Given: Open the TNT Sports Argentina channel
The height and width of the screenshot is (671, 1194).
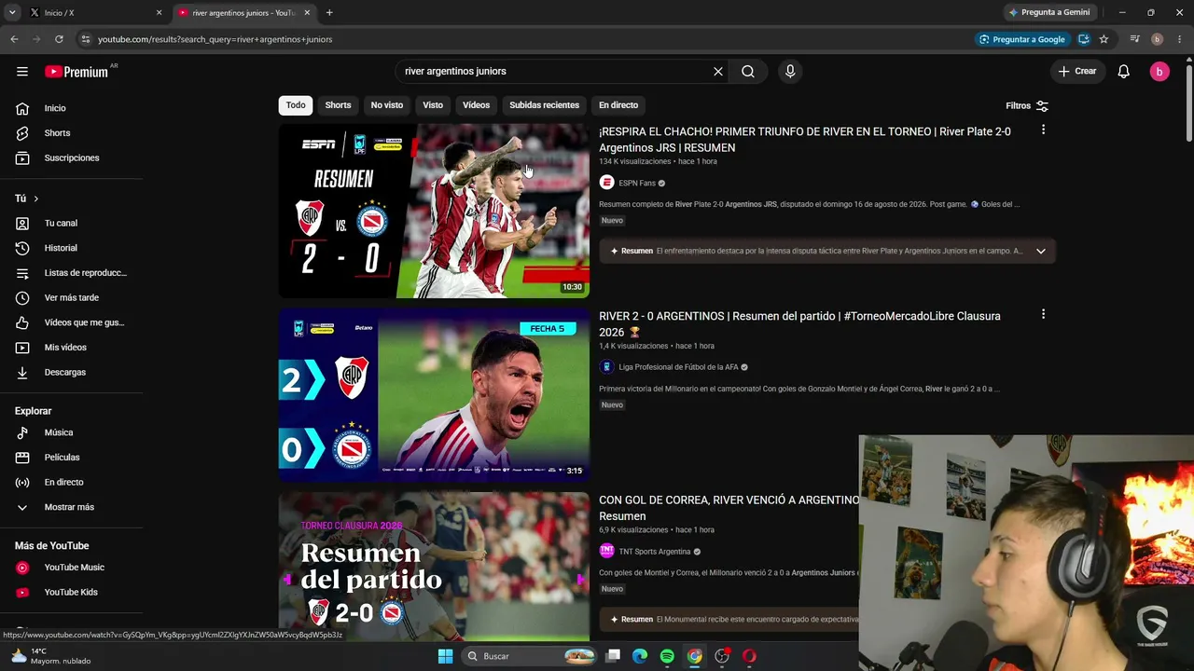Looking at the screenshot, I should pos(655,552).
